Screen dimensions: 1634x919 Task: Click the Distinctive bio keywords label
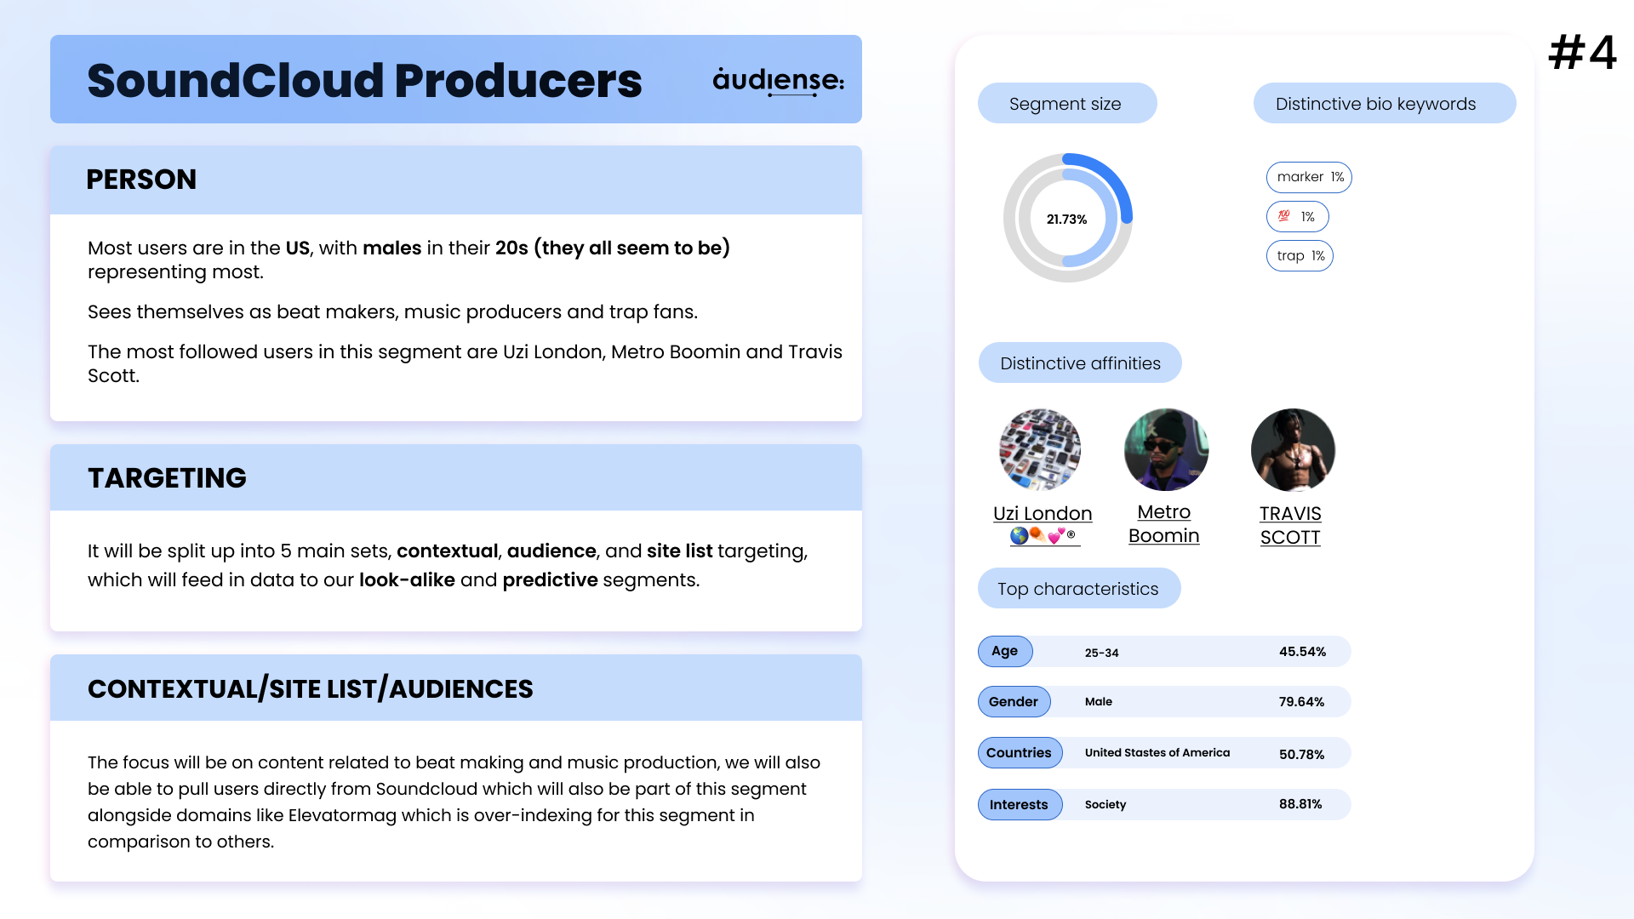click(x=1384, y=103)
